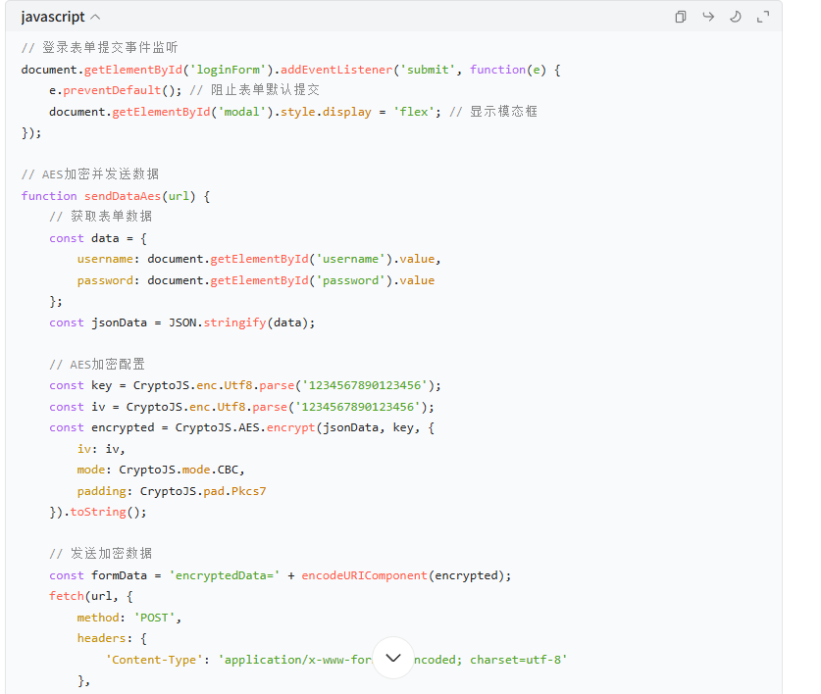This screenshot has width=821, height=694.
Task: Click the comment "// 登录表单提交事件监听"
Action: 99,48
